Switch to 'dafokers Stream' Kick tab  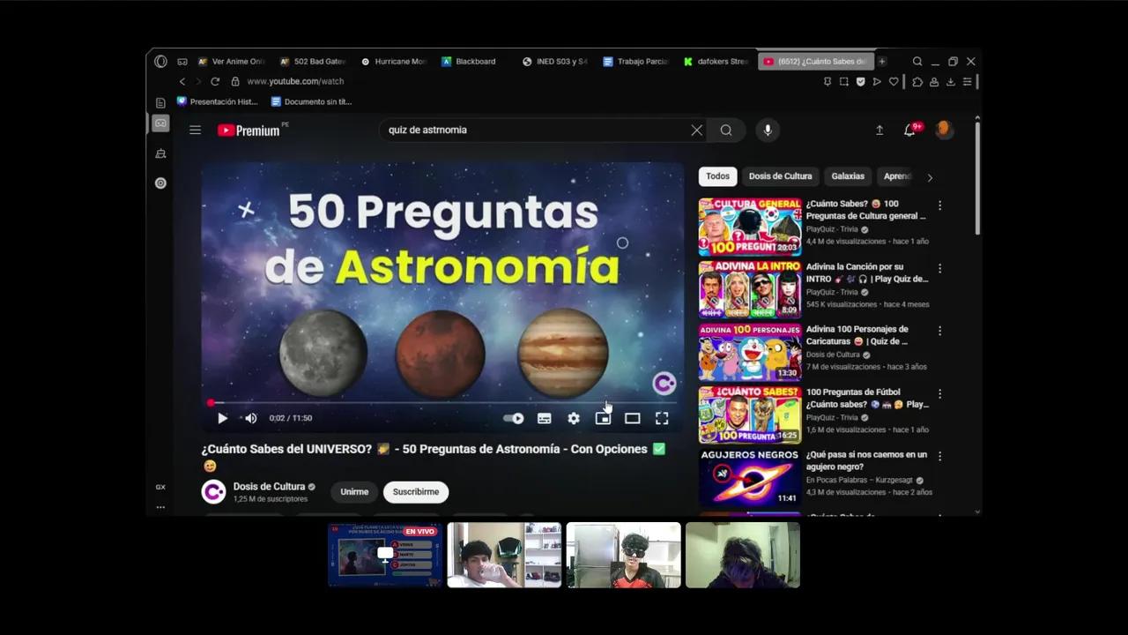[x=716, y=62]
